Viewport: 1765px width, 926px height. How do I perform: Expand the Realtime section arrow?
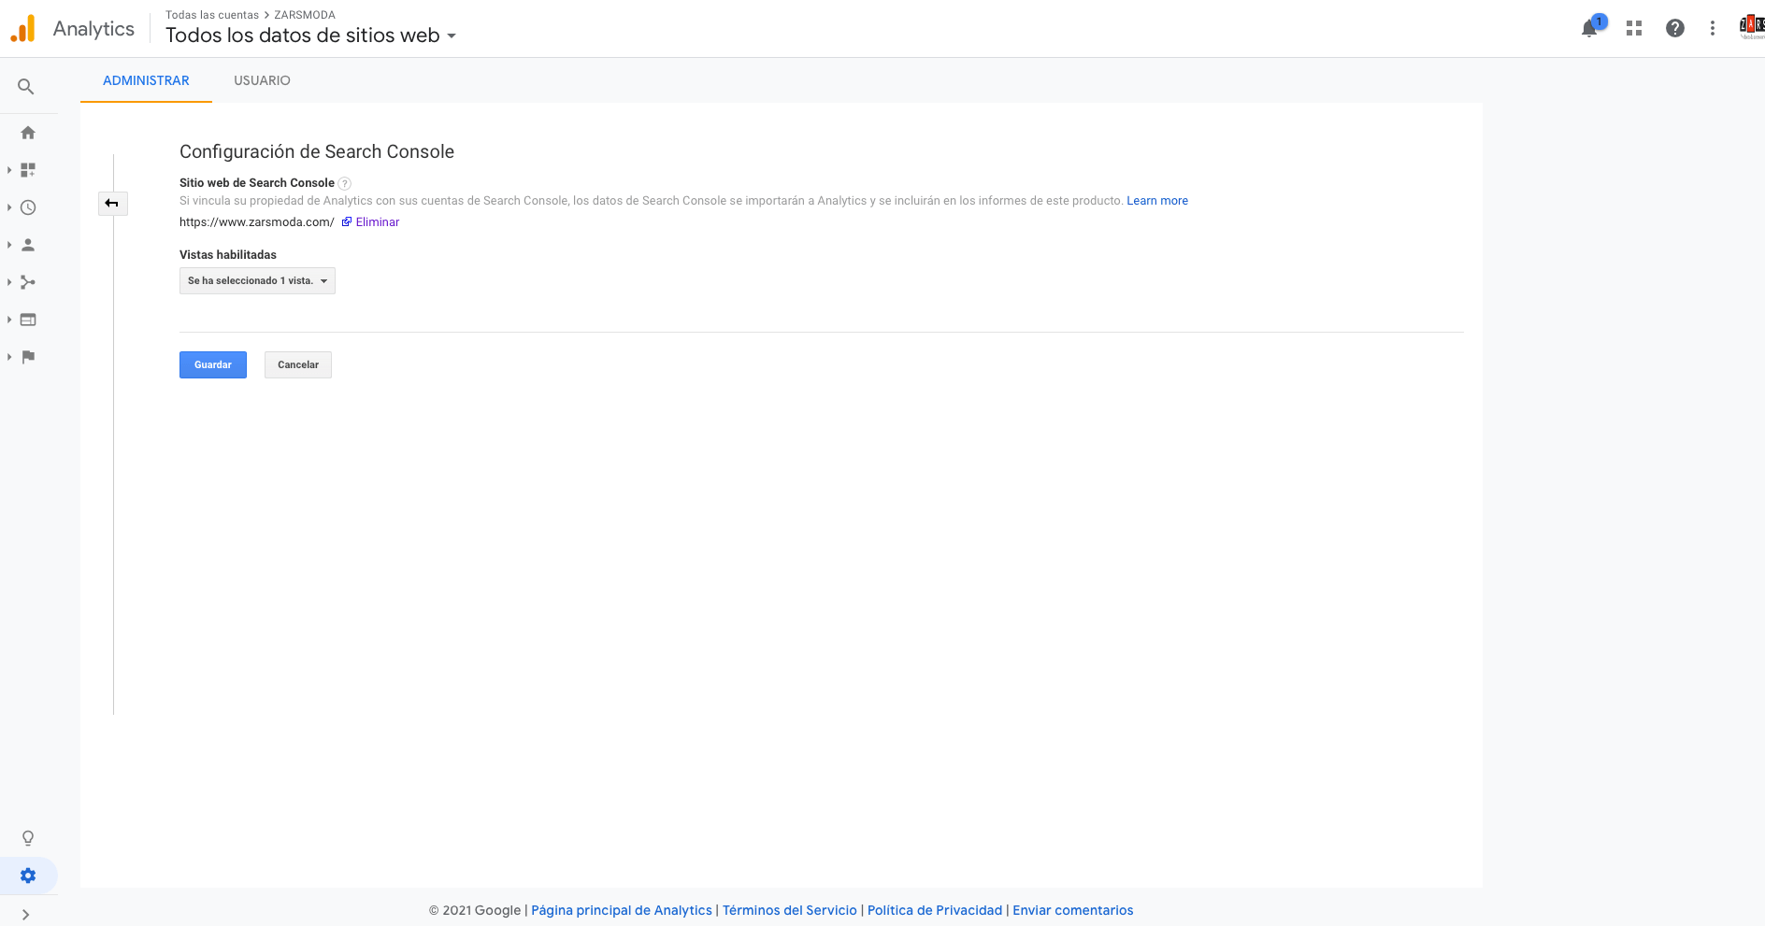pyautogui.click(x=9, y=207)
